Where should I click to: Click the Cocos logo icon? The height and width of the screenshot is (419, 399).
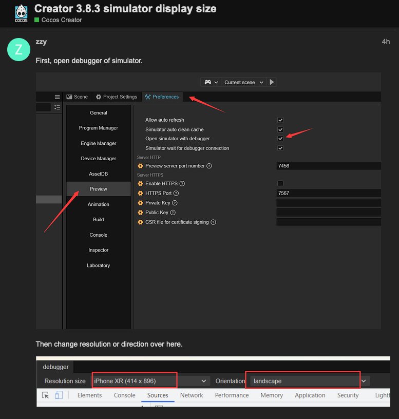point(21,13)
